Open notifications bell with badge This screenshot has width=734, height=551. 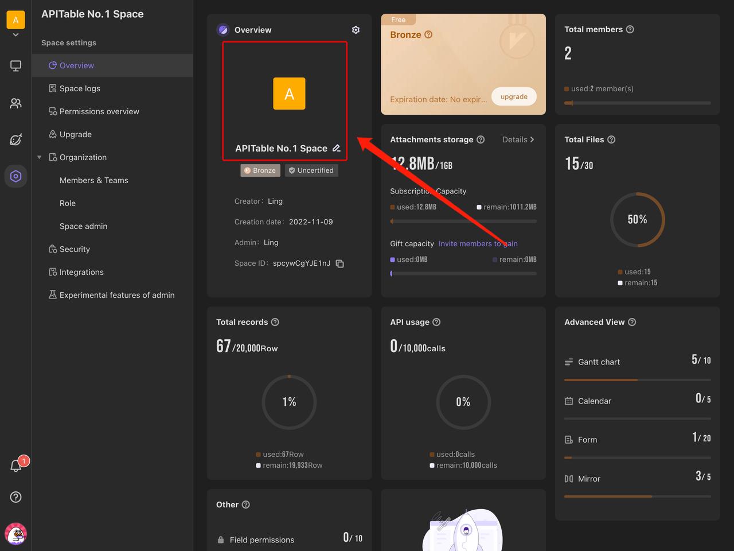tap(16, 466)
